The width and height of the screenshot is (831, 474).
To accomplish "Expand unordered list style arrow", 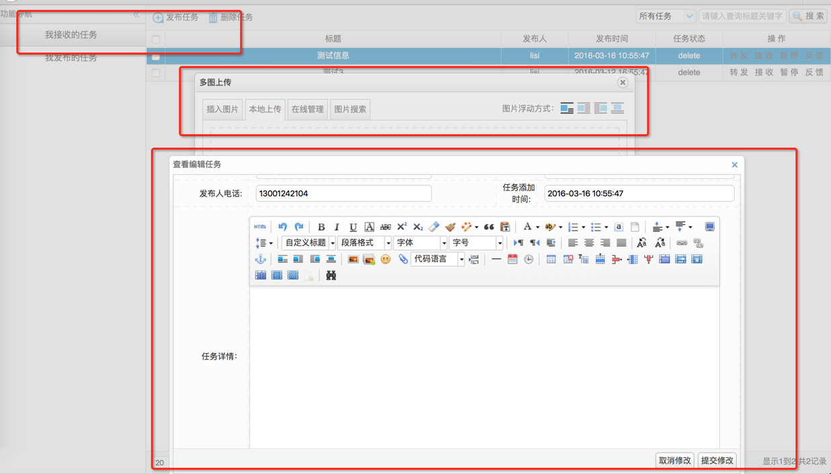I will click(x=606, y=227).
